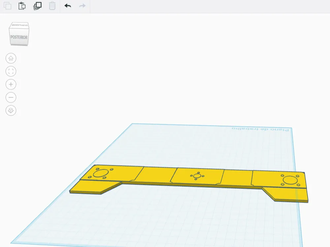Click the Redo arrow icon
The height and width of the screenshot is (247, 330).
coord(82,6)
